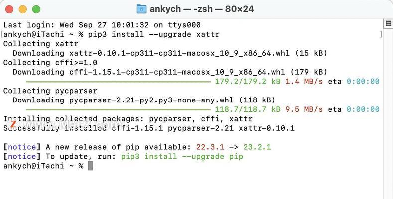Click the folder proxy icon in title bar
Viewport: 393px width, 199px height.
coord(141,9)
